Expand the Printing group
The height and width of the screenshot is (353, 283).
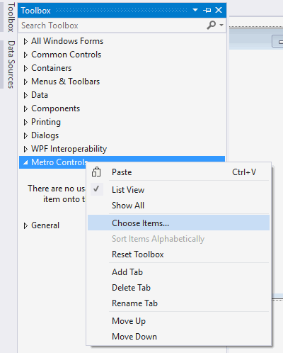point(25,122)
